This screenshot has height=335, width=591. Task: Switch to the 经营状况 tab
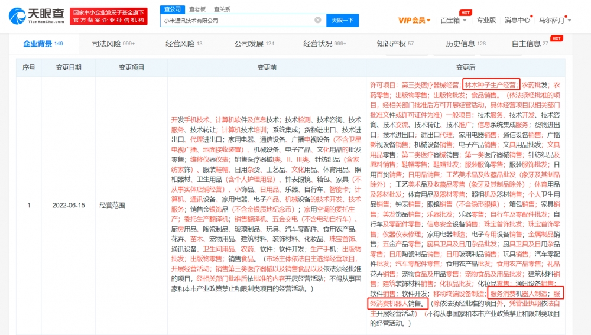click(324, 44)
